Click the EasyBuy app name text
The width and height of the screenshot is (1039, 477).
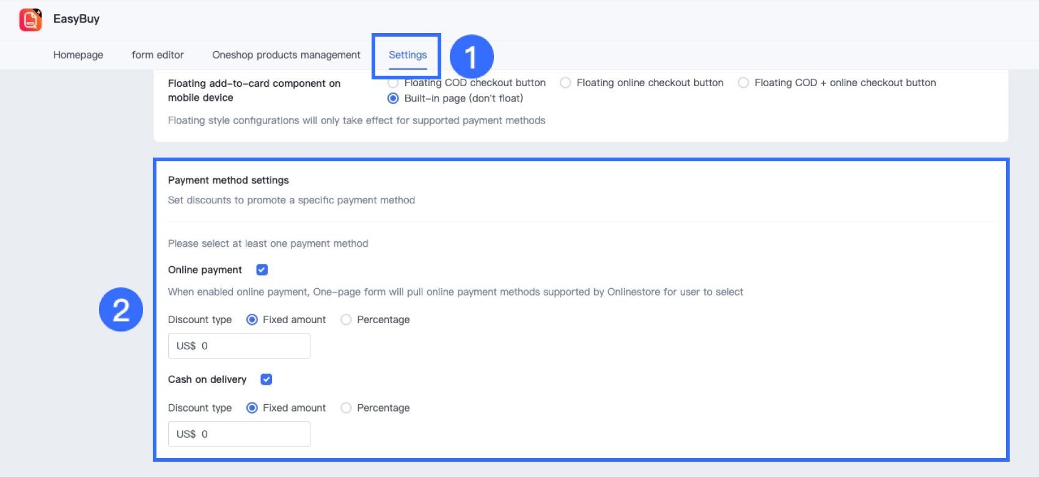point(76,19)
